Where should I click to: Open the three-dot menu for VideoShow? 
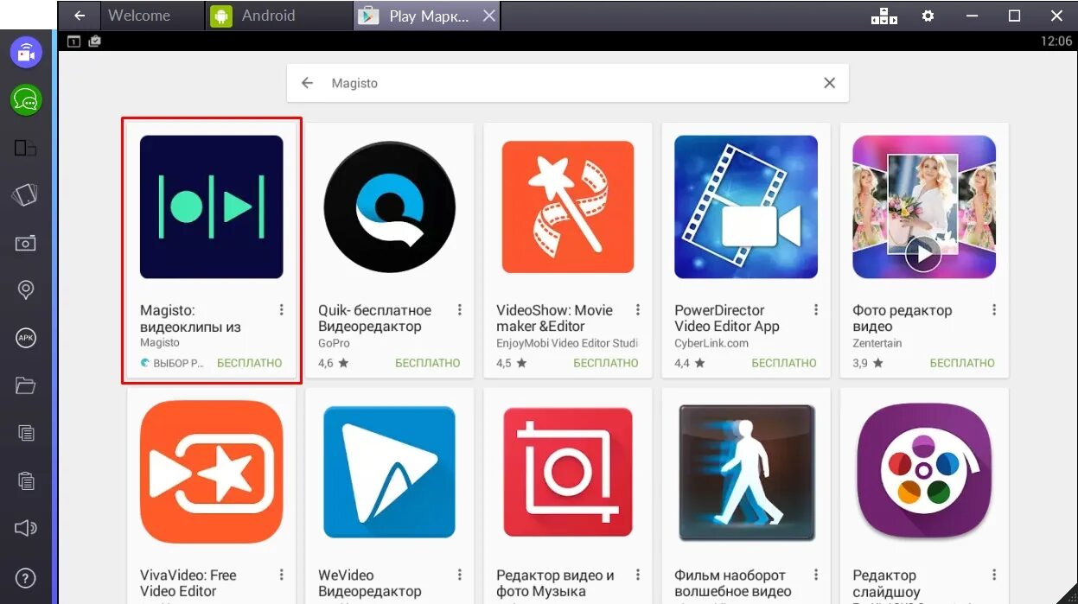coord(638,310)
